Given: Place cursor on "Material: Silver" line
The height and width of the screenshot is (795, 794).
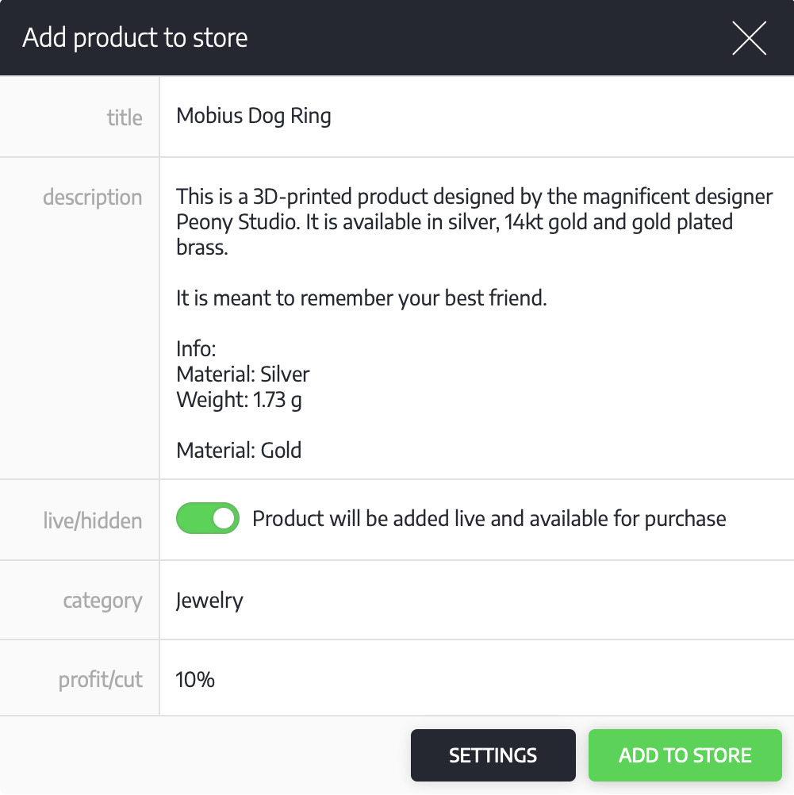Looking at the screenshot, I should click(243, 374).
